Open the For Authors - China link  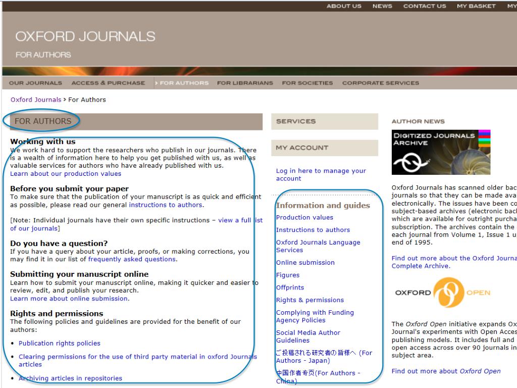pyautogui.click(x=318, y=377)
